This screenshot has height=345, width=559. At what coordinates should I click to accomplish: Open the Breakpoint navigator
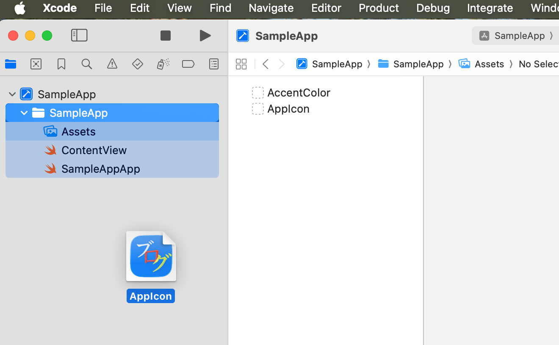click(188, 64)
